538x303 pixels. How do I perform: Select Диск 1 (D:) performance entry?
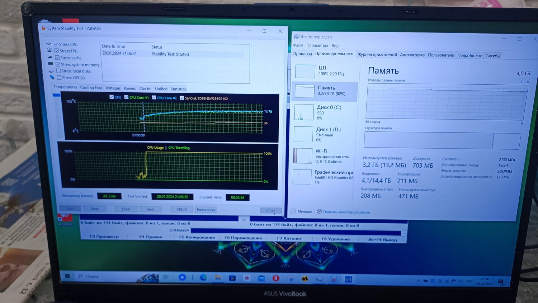tap(324, 135)
